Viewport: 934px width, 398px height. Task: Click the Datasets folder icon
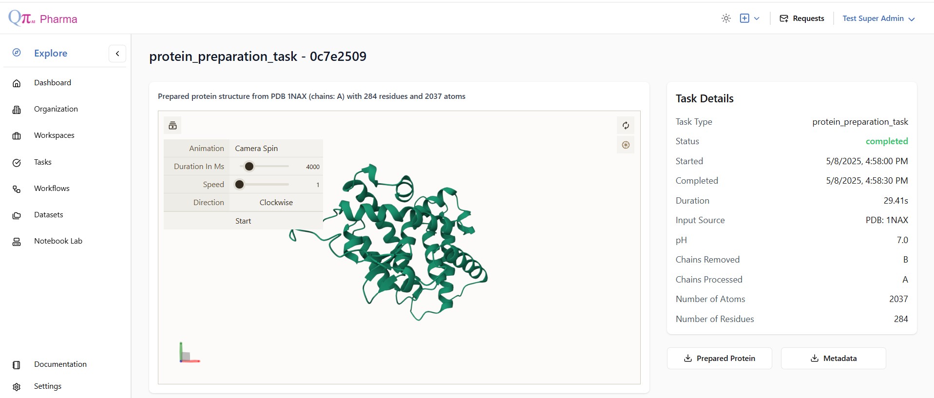pos(17,215)
